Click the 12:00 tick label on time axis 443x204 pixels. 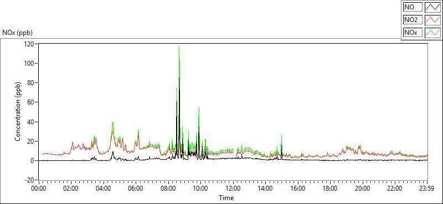point(233,187)
